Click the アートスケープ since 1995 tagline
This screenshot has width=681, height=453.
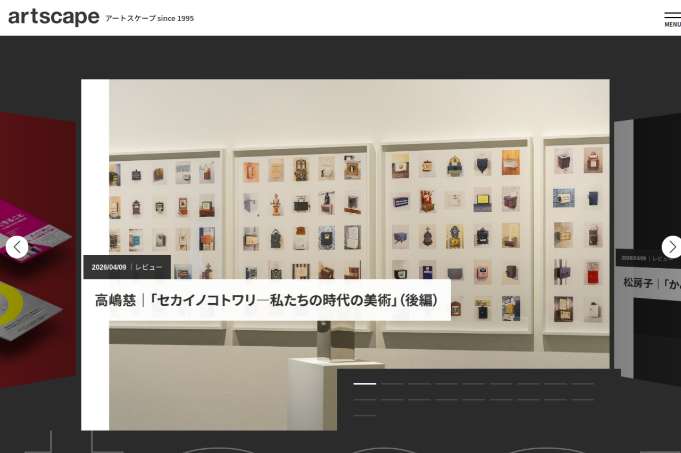[150, 19]
